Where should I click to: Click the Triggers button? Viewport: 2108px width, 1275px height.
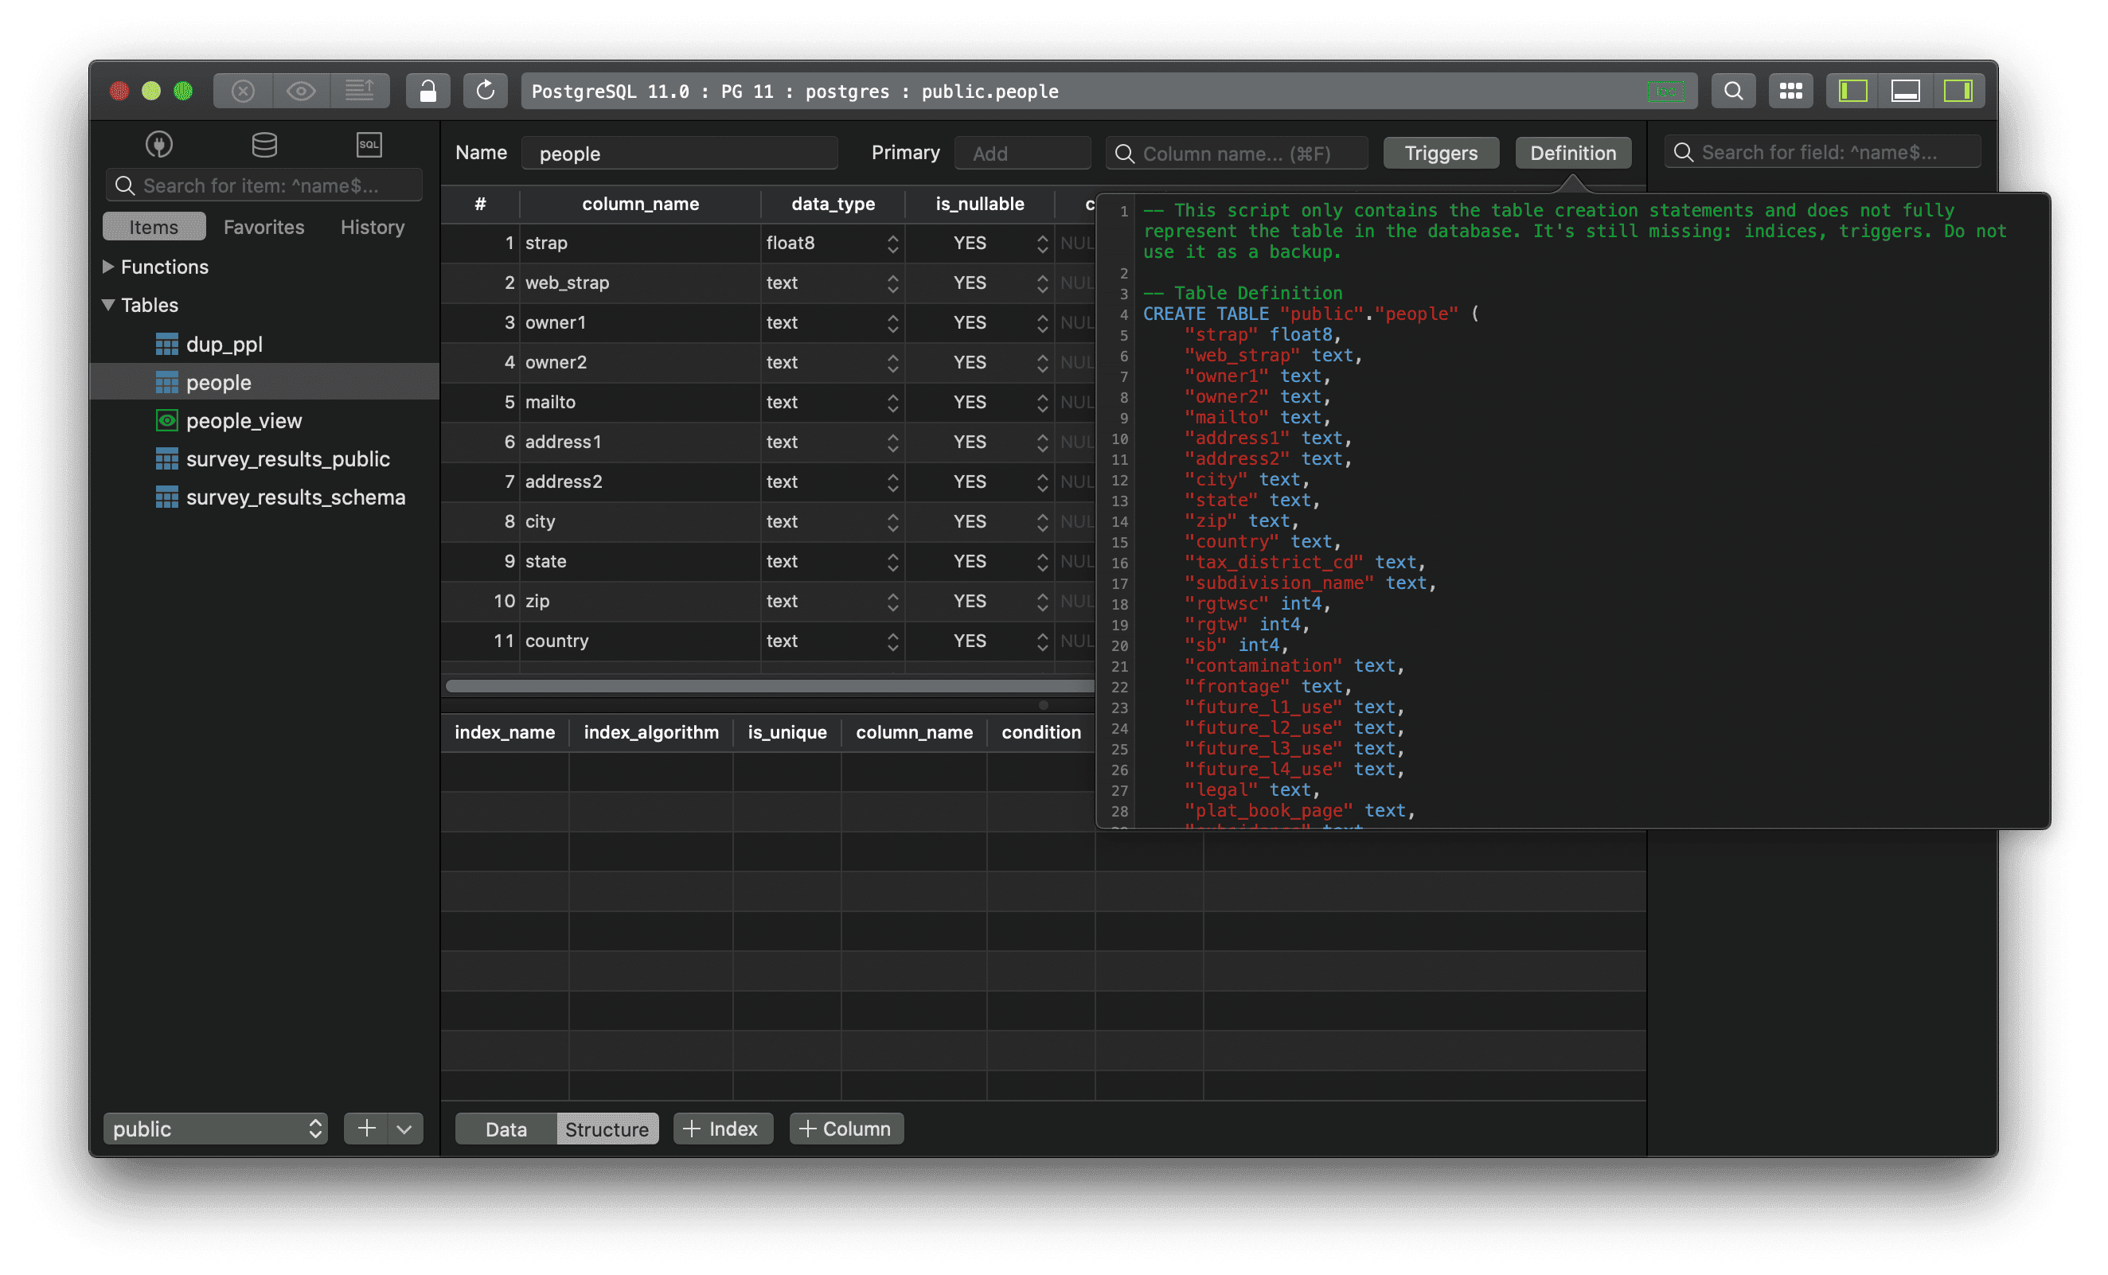[1441, 153]
